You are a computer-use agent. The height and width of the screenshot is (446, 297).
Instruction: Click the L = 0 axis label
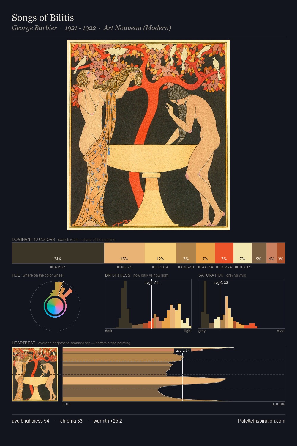click(x=67, y=404)
